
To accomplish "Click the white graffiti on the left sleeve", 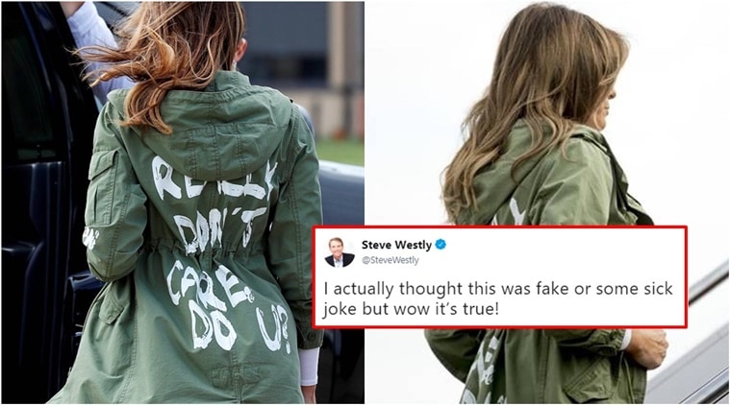I will tap(90, 237).
